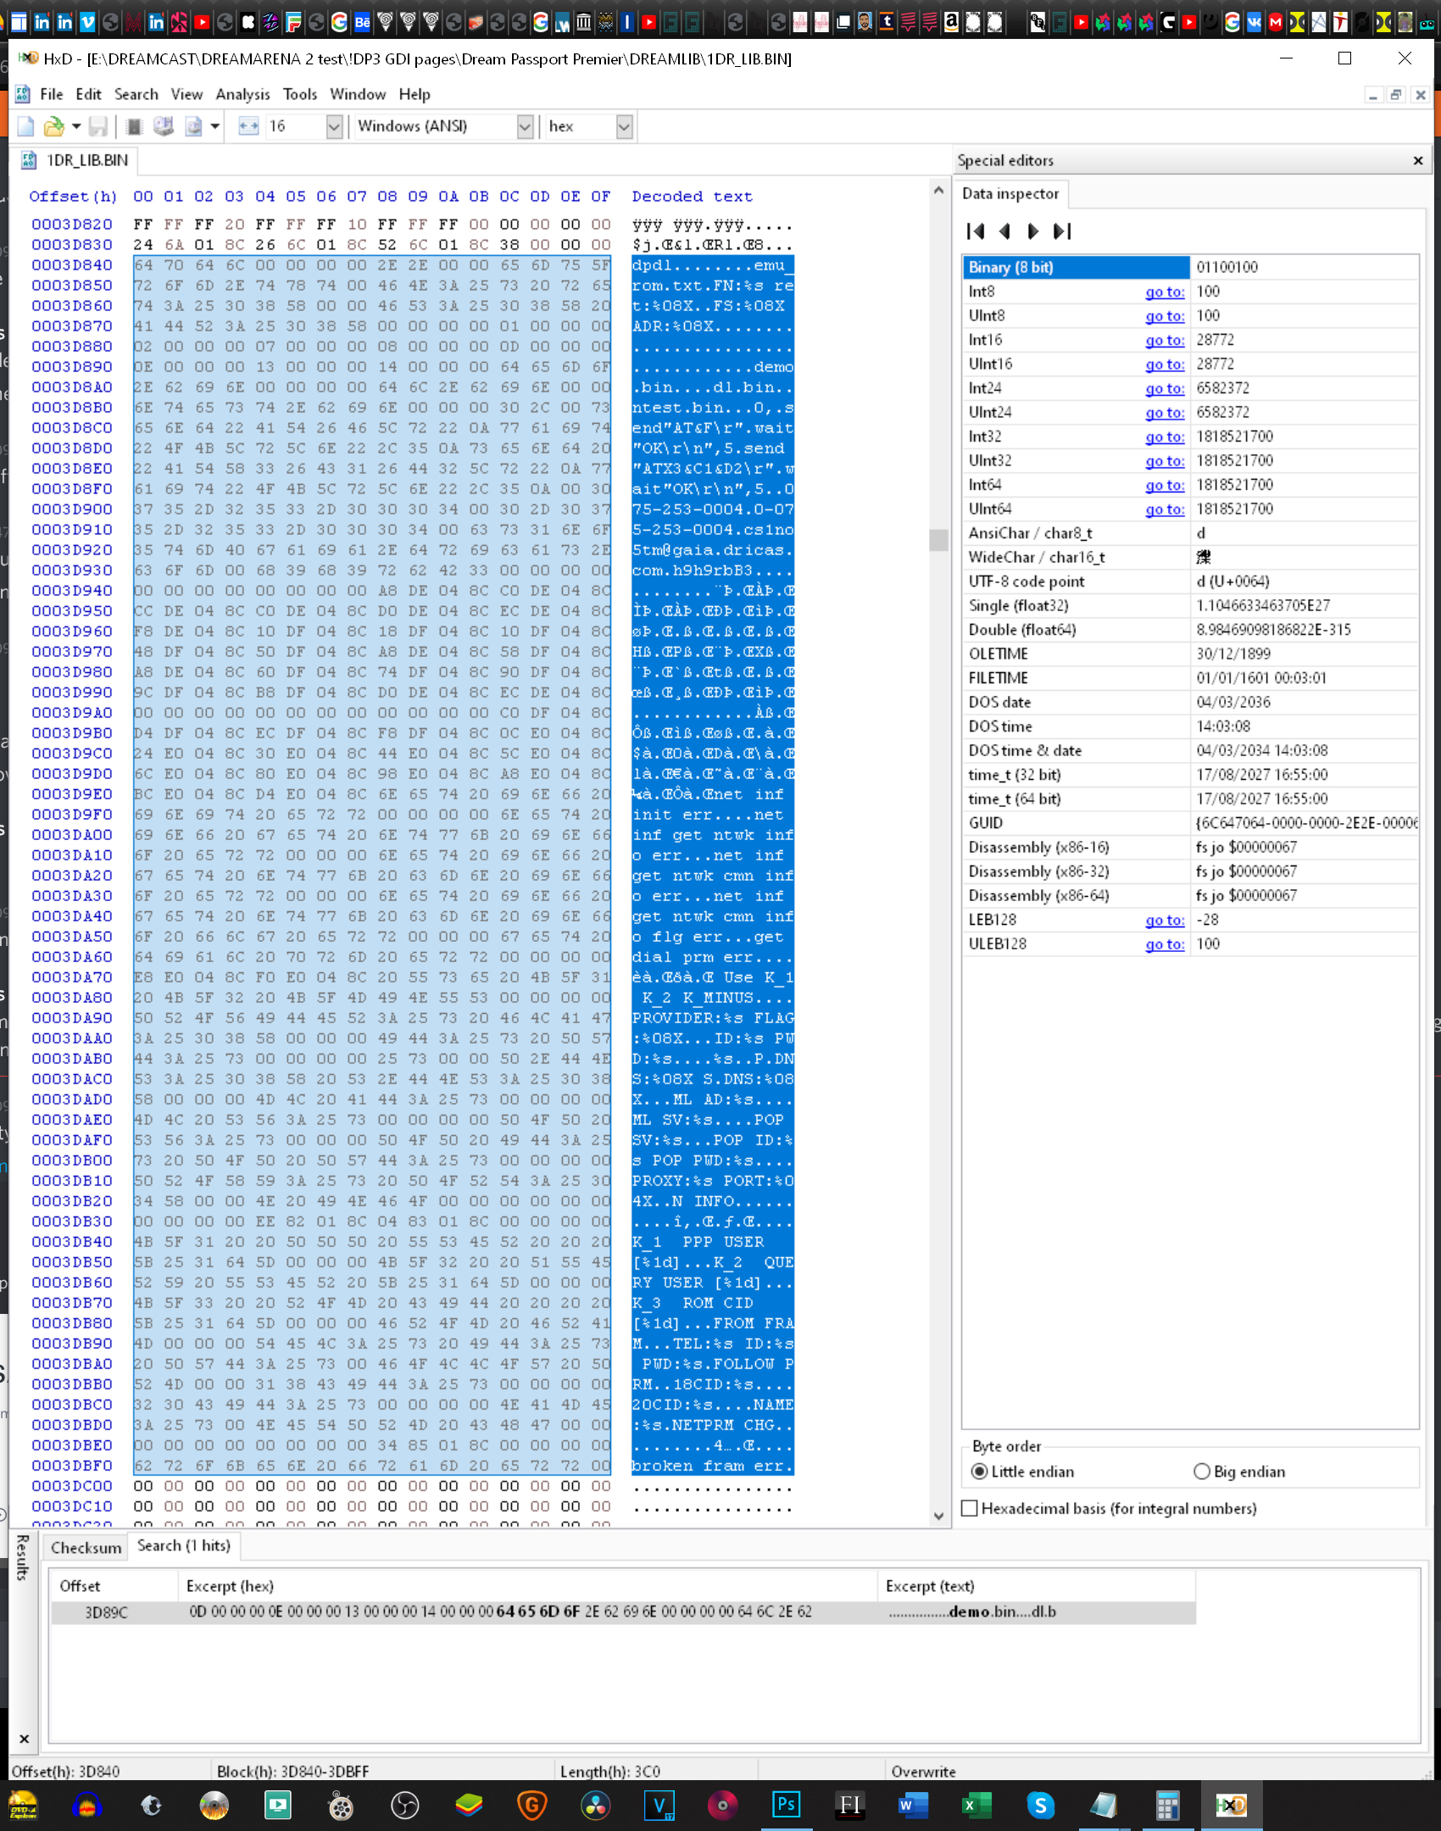Open Photoshop from the taskbar
The width and height of the screenshot is (1441, 1831).
[786, 1806]
